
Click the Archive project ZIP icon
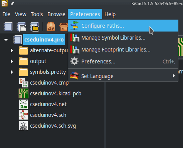click(51, 27)
